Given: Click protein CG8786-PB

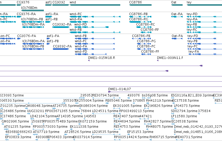Looking at the screenshot, I should (x=141, y=39).
